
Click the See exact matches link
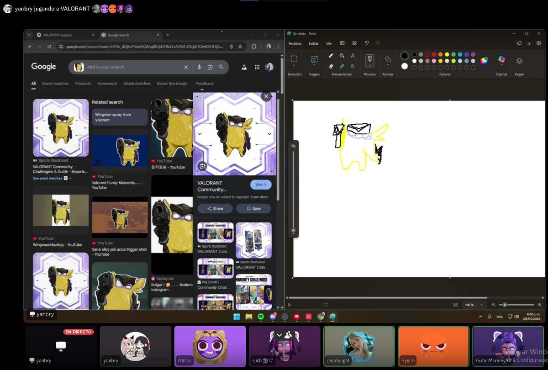coord(52,178)
